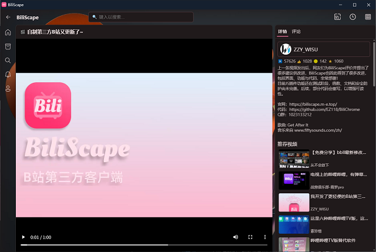Viewport: 376px width, 252px height.
Task: Open the archive box sidebar icon
Action: (x=8, y=46)
